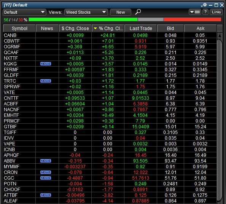Select the KGKG symbol
The height and width of the screenshot is (204, 226).
click(x=10, y=64)
